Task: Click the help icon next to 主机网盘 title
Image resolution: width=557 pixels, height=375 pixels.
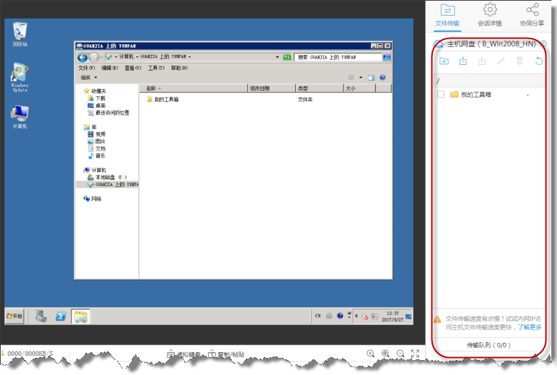Action: click(x=544, y=43)
